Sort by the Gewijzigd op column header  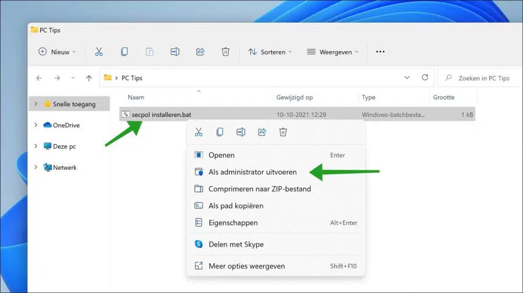click(295, 97)
